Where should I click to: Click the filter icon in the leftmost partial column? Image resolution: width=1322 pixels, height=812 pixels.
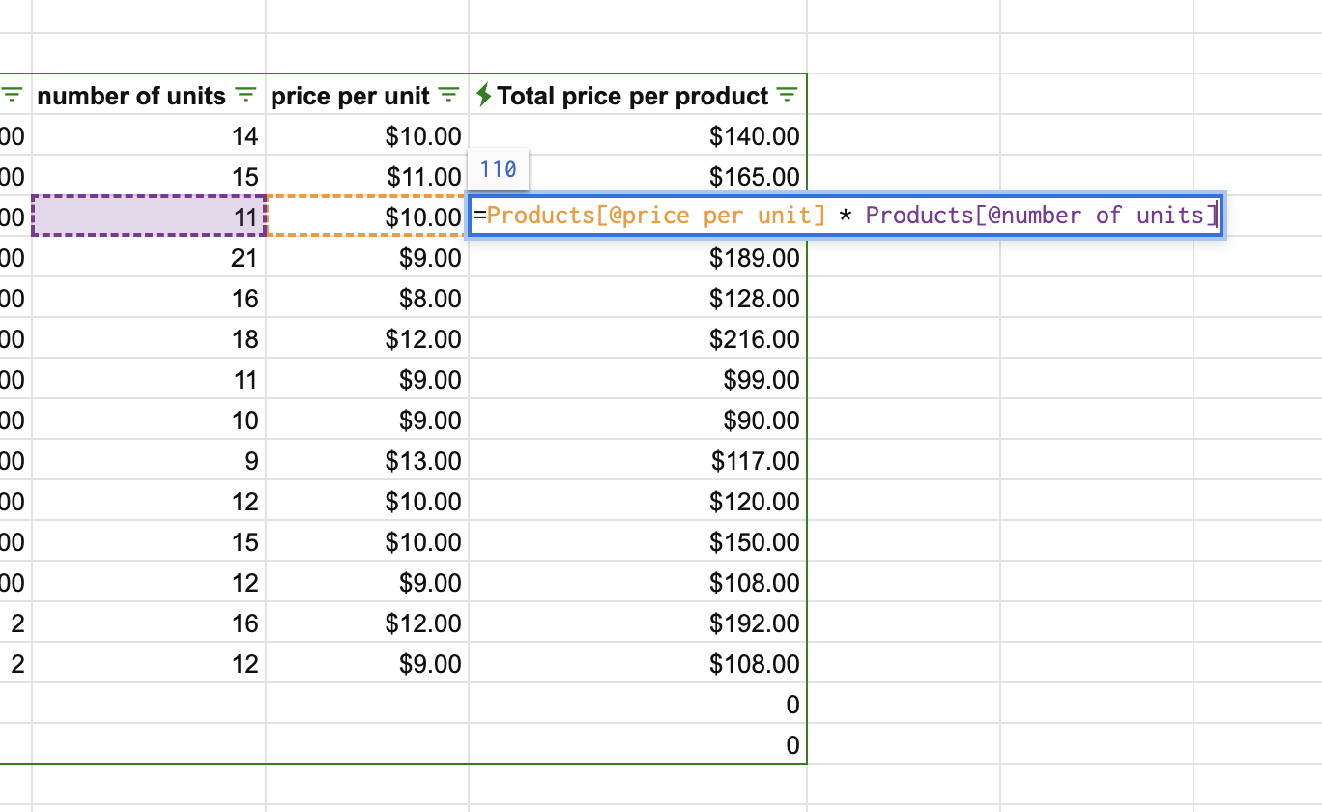(x=13, y=95)
